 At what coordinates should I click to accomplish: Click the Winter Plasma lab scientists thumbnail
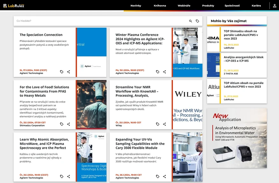point(187,52)
